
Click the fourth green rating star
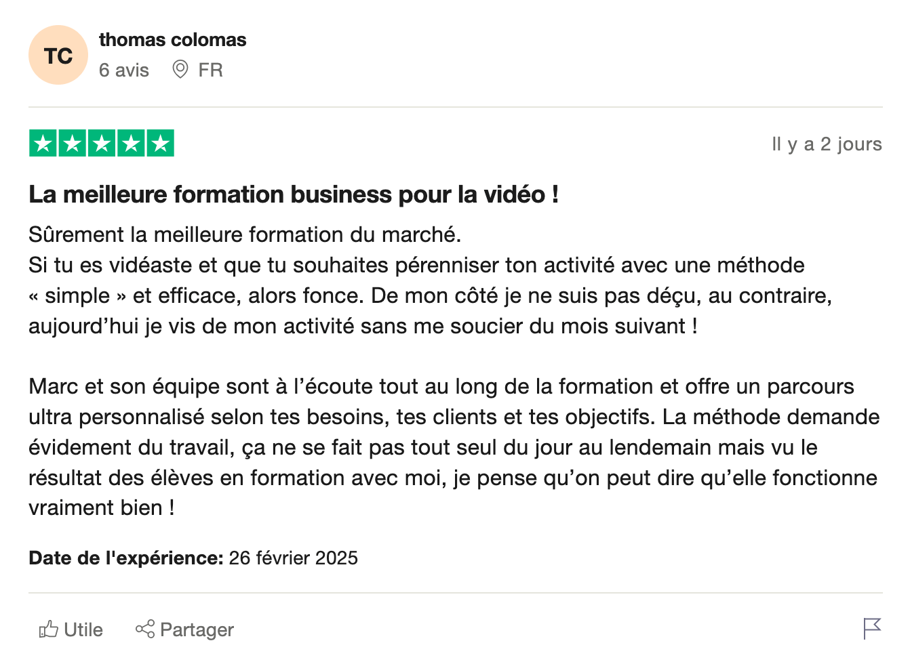coord(131,144)
